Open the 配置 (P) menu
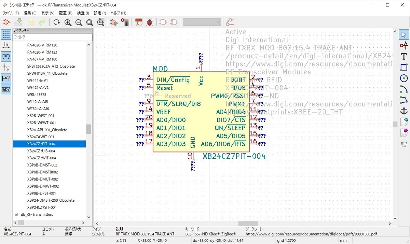410x244 pixels. (x=66, y=13)
